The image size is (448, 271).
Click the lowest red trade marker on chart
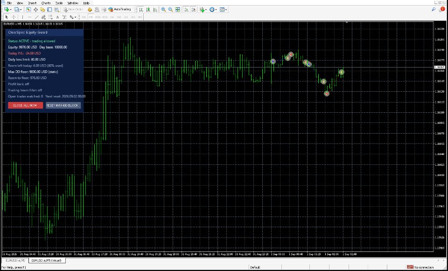pyautogui.click(x=327, y=94)
